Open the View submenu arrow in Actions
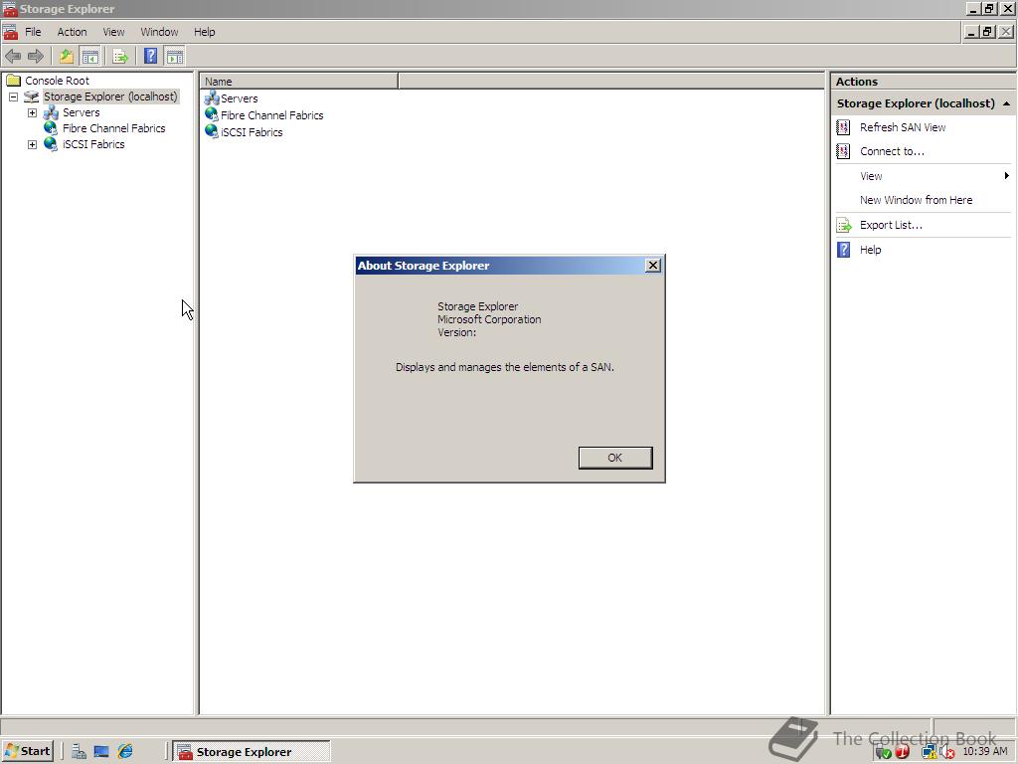 click(1006, 176)
